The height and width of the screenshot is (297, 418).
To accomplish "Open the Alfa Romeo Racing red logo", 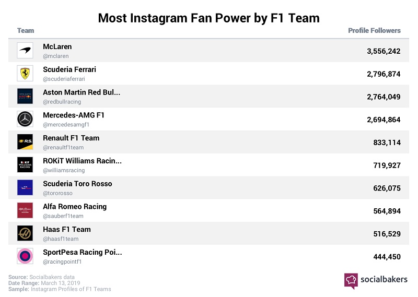I will (x=25, y=210).
